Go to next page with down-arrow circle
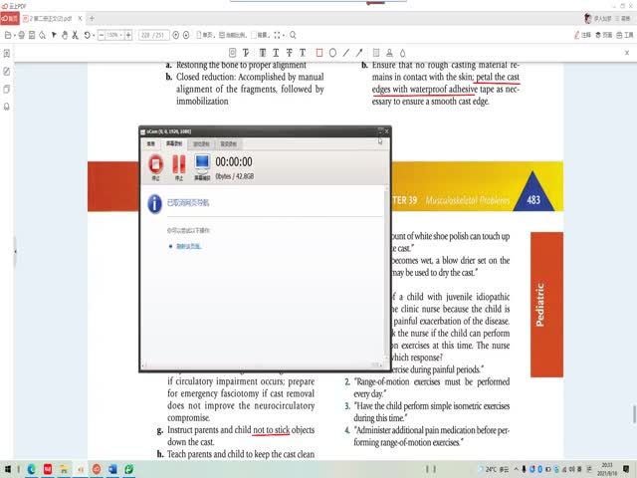The image size is (637, 478). point(186,36)
